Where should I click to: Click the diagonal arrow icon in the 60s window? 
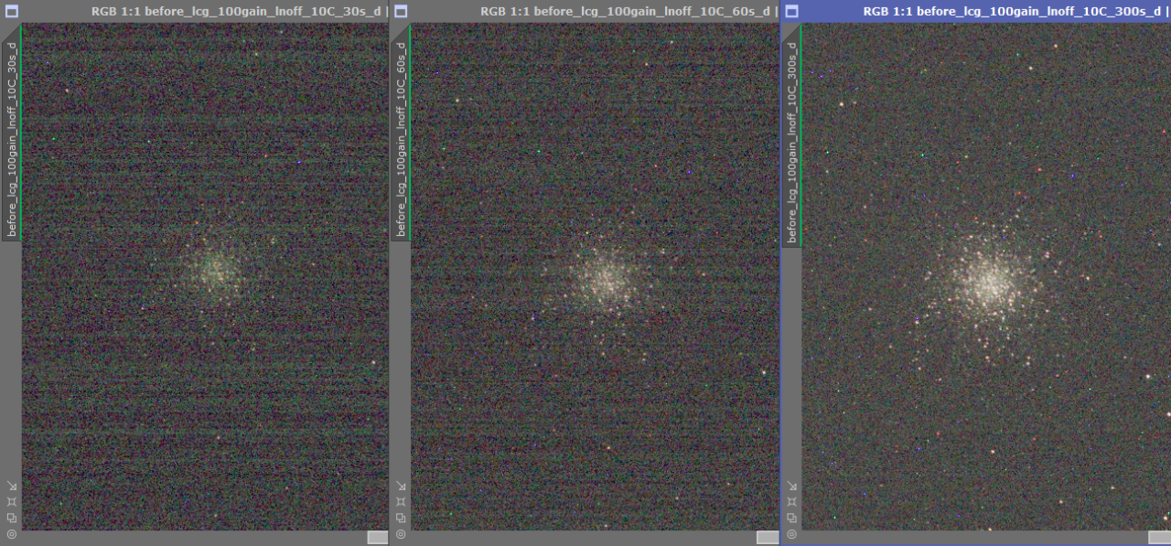(401, 487)
